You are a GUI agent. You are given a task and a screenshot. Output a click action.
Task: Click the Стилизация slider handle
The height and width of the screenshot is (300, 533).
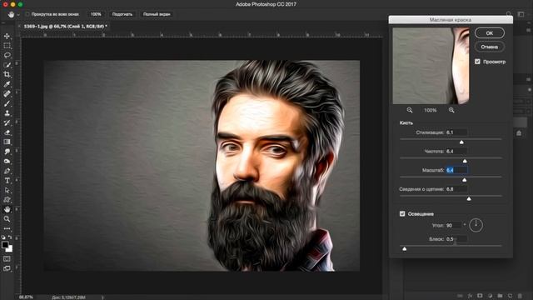[x=461, y=142]
